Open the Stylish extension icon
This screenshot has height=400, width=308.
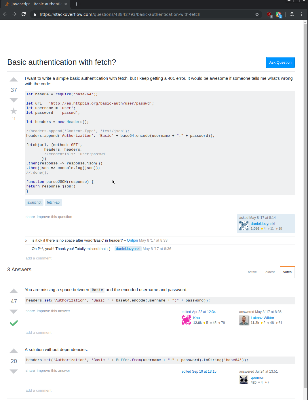click(x=279, y=14)
